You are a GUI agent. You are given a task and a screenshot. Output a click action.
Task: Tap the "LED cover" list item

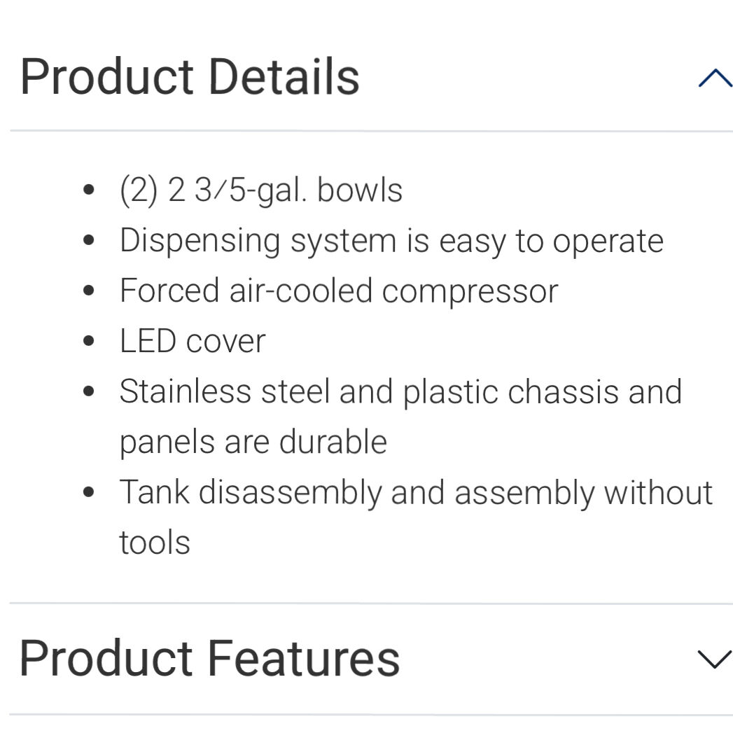click(193, 342)
